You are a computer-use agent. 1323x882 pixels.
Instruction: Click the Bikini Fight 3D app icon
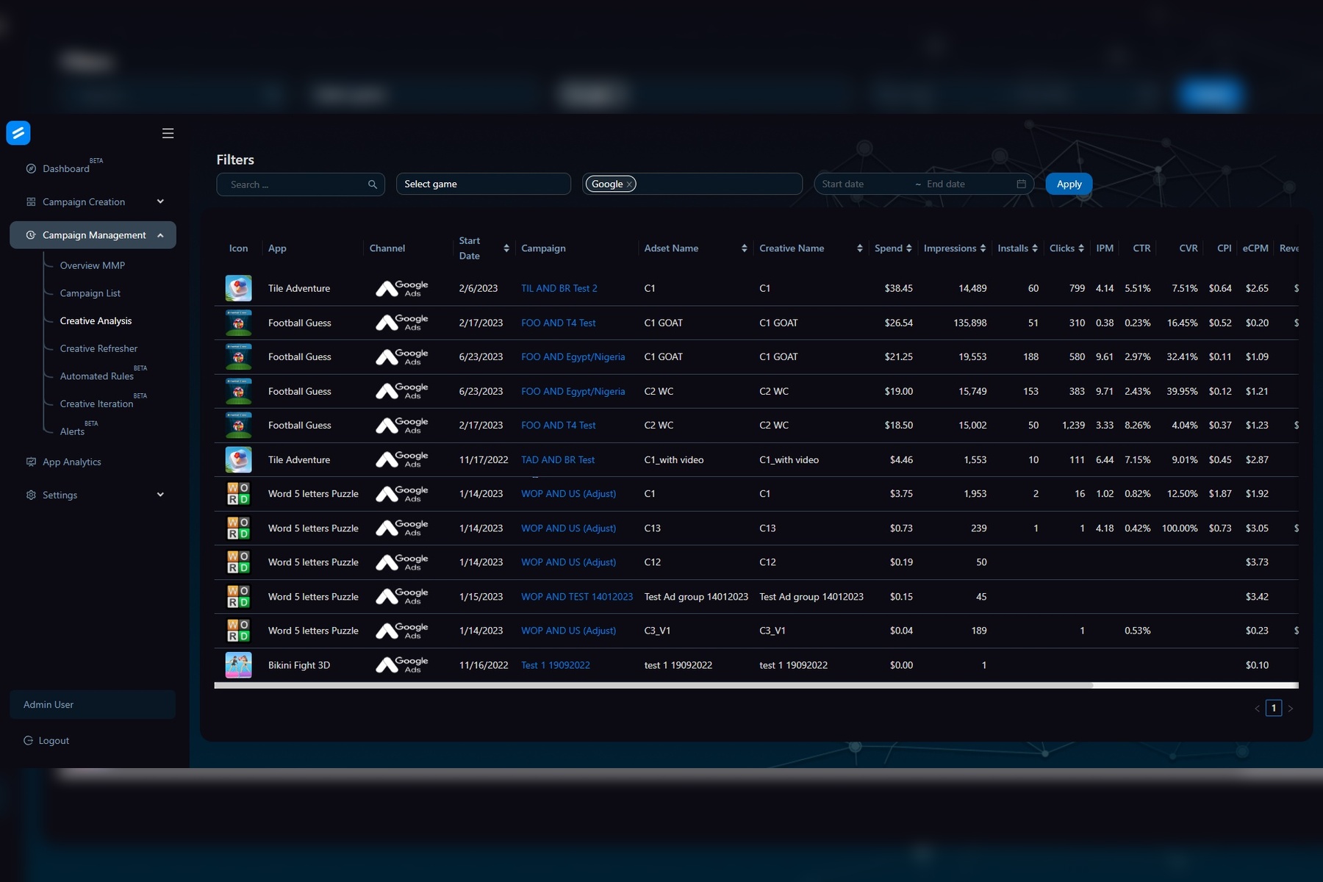tap(238, 665)
